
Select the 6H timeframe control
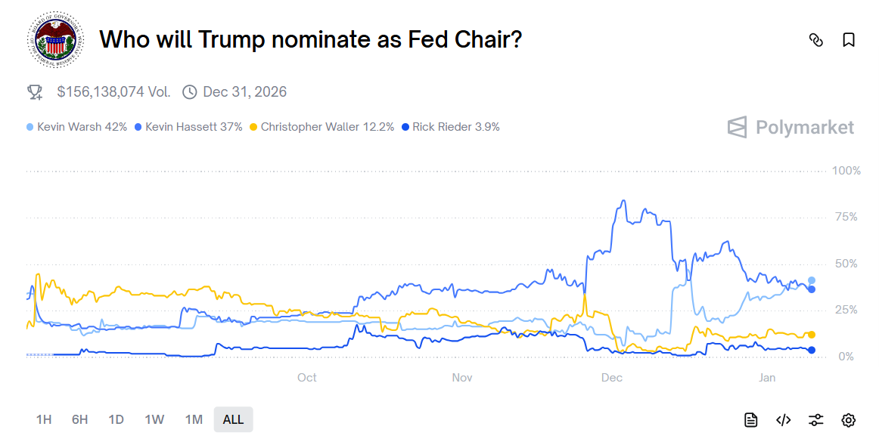click(x=79, y=419)
